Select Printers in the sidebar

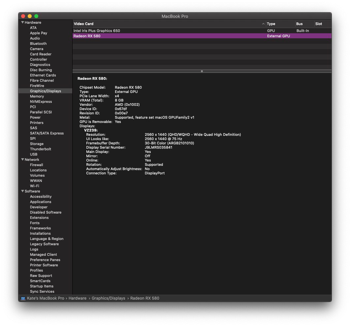click(x=37, y=123)
